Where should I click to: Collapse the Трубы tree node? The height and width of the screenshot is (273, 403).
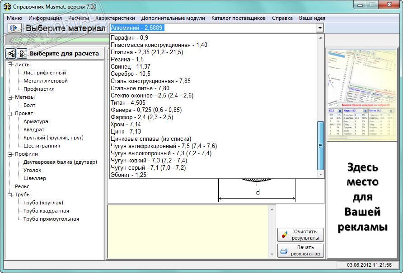(10, 194)
